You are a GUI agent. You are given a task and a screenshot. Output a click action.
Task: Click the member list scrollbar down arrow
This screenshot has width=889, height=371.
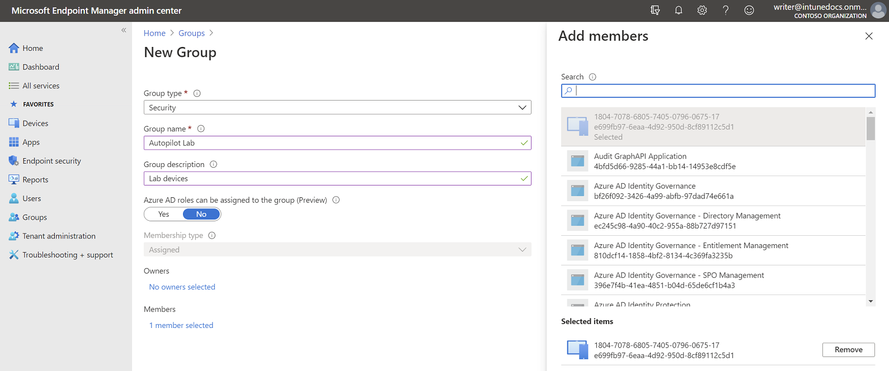871,301
